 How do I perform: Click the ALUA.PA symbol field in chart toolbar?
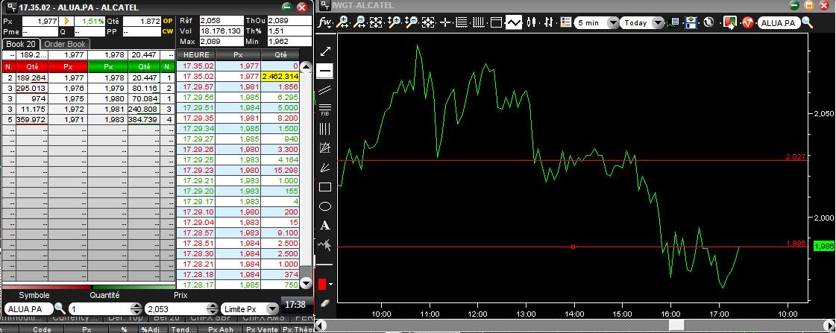point(778,23)
